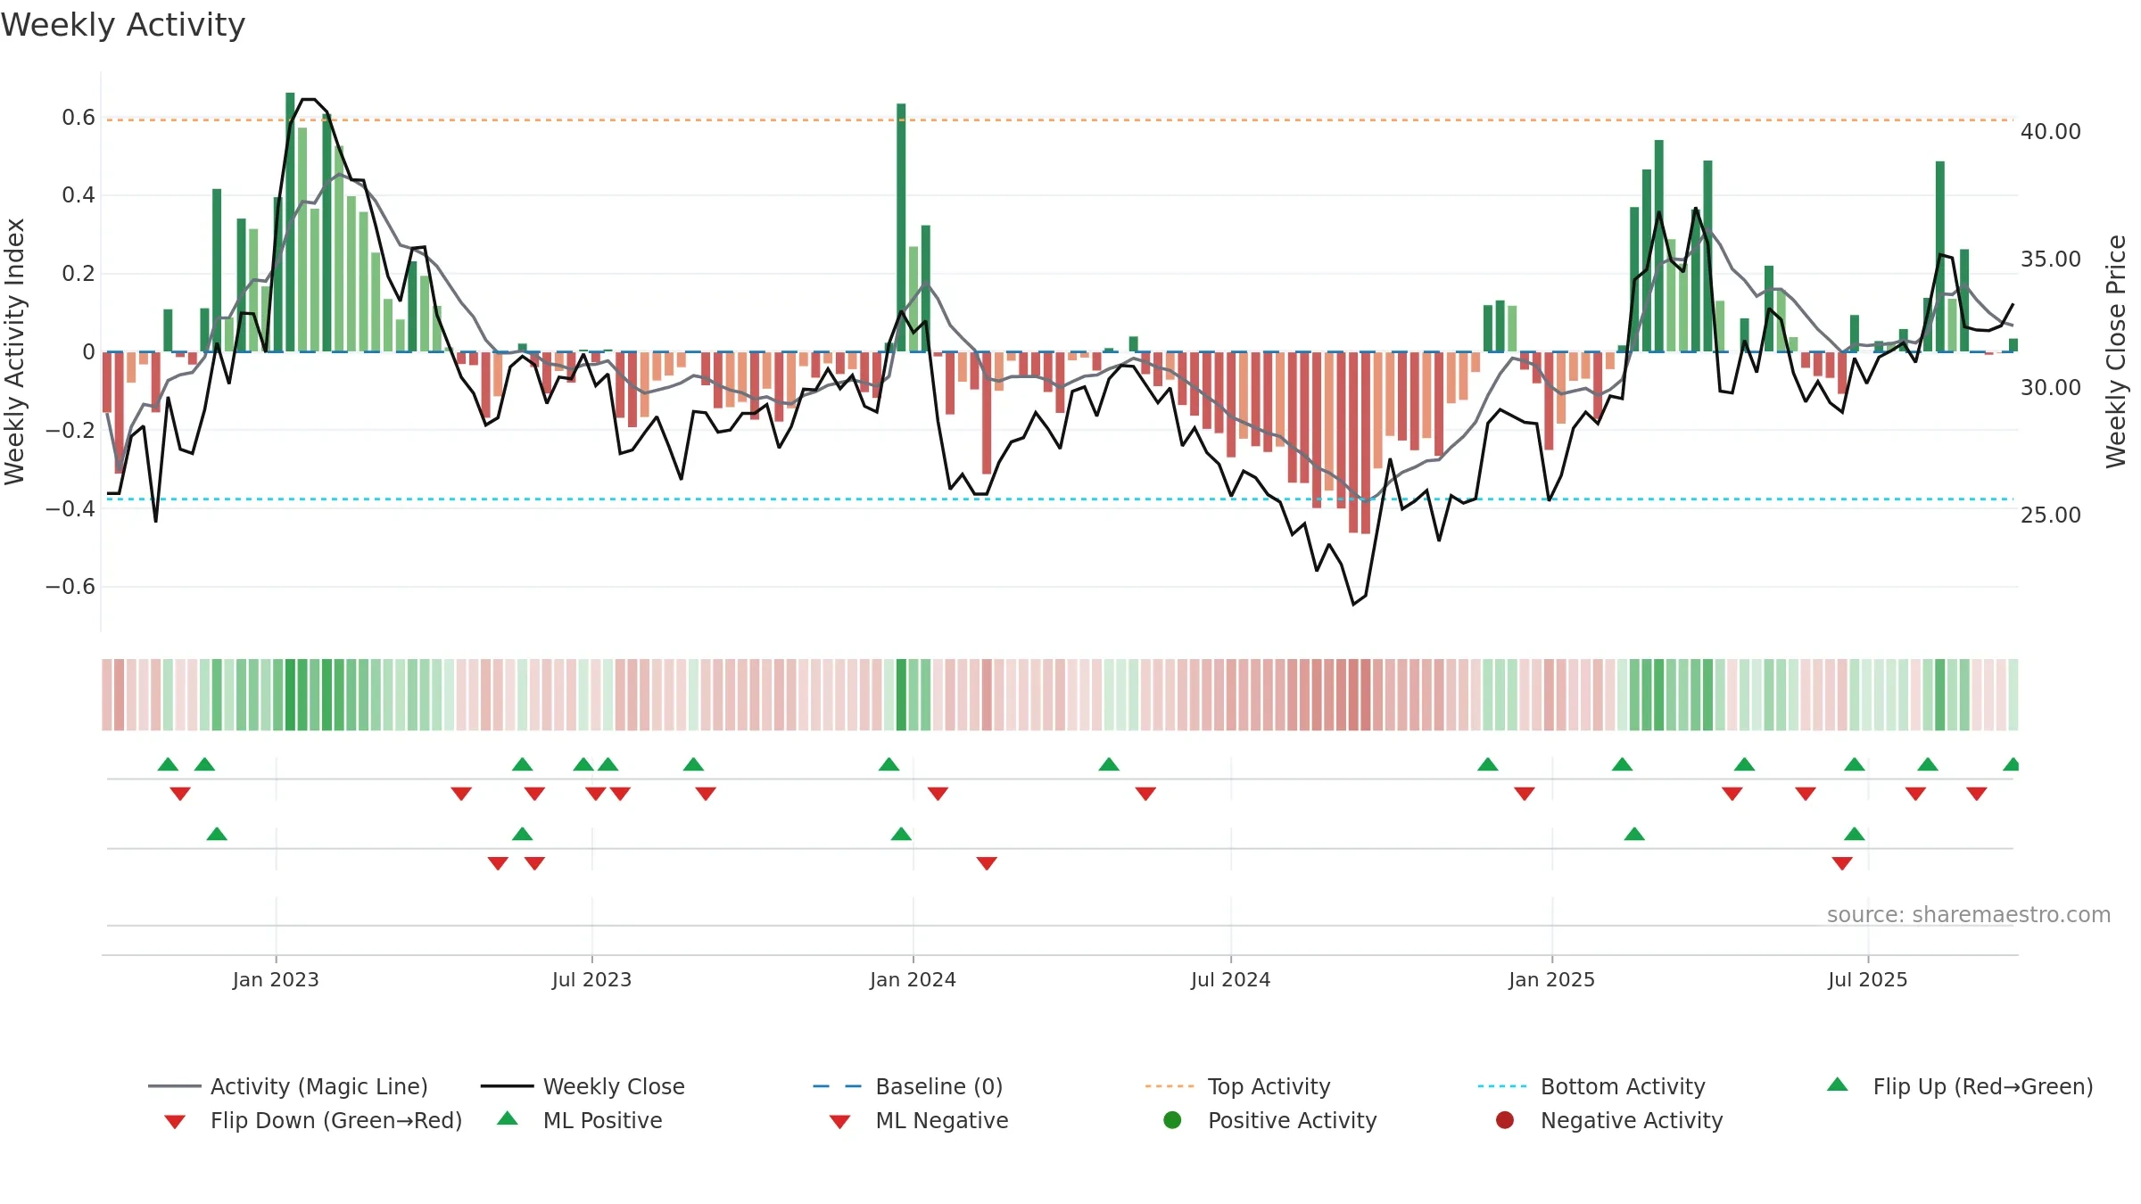Click the Jul 2023 axis label

[x=591, y=979]
